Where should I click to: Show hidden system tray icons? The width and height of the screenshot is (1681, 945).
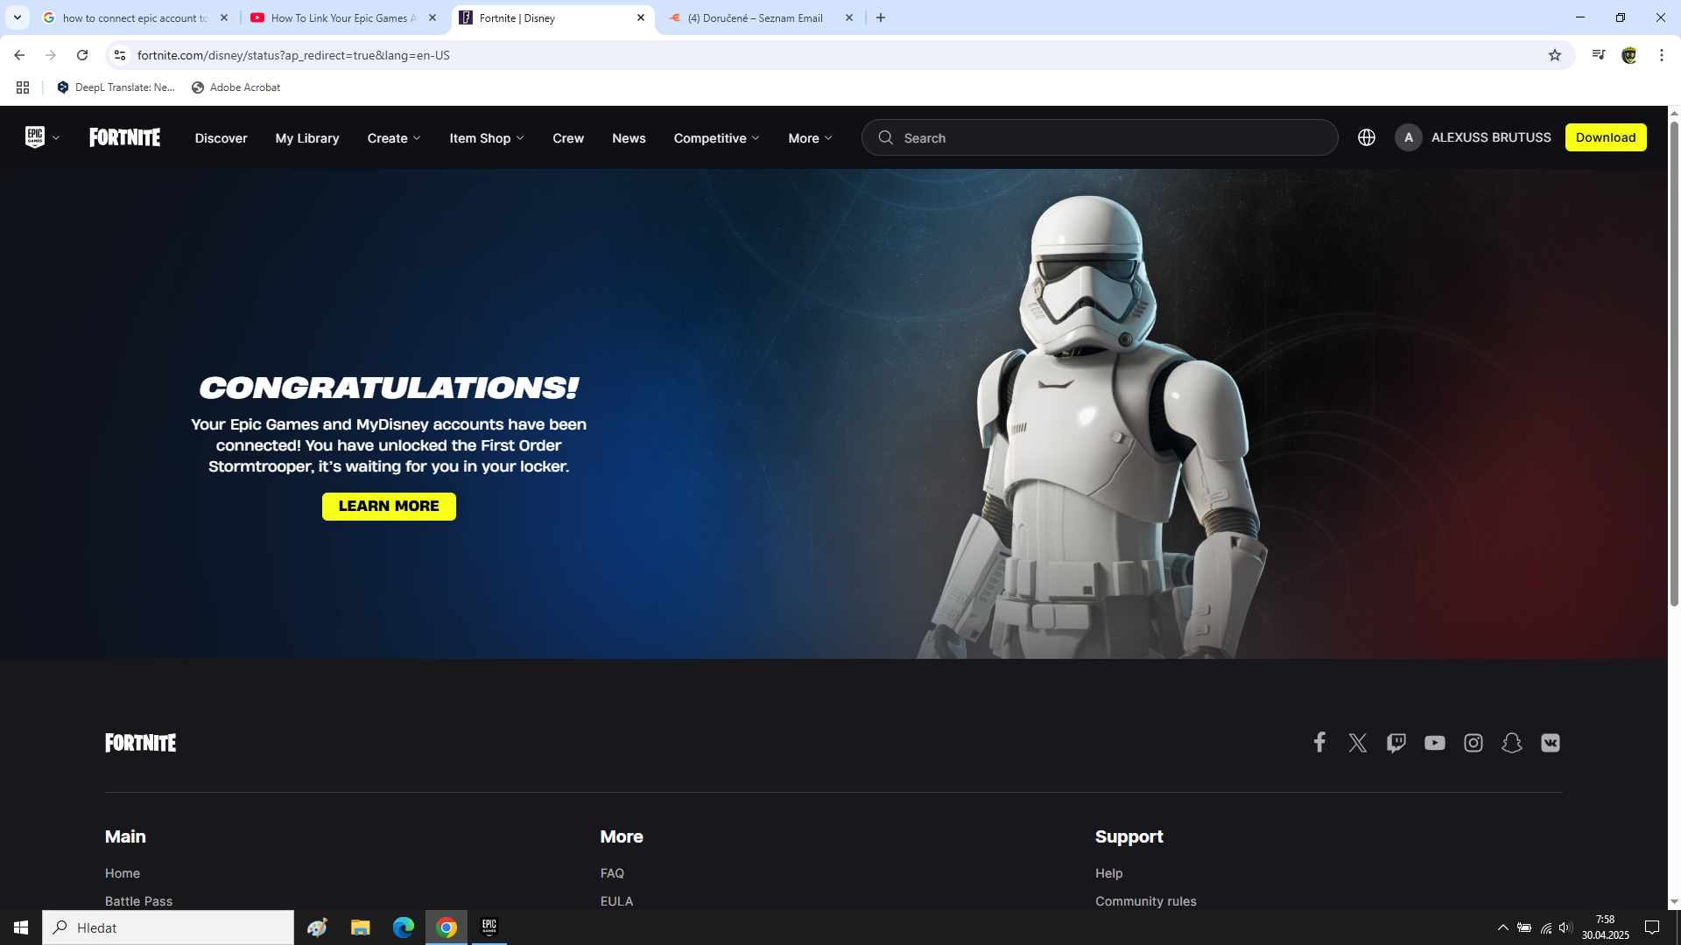pyautogui.click(x=1502, y=927)
